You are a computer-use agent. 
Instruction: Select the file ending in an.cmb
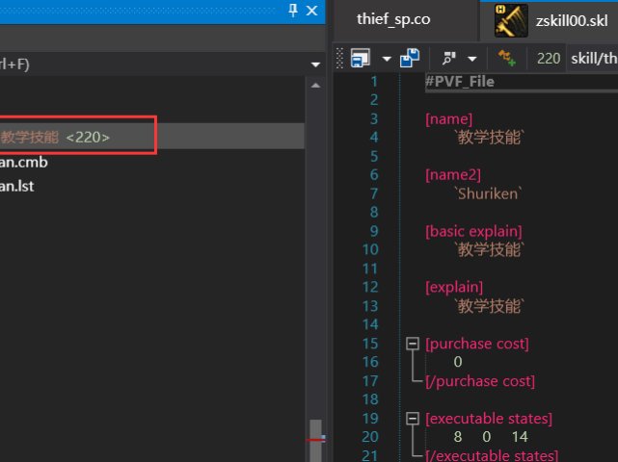tap(24, 162)
